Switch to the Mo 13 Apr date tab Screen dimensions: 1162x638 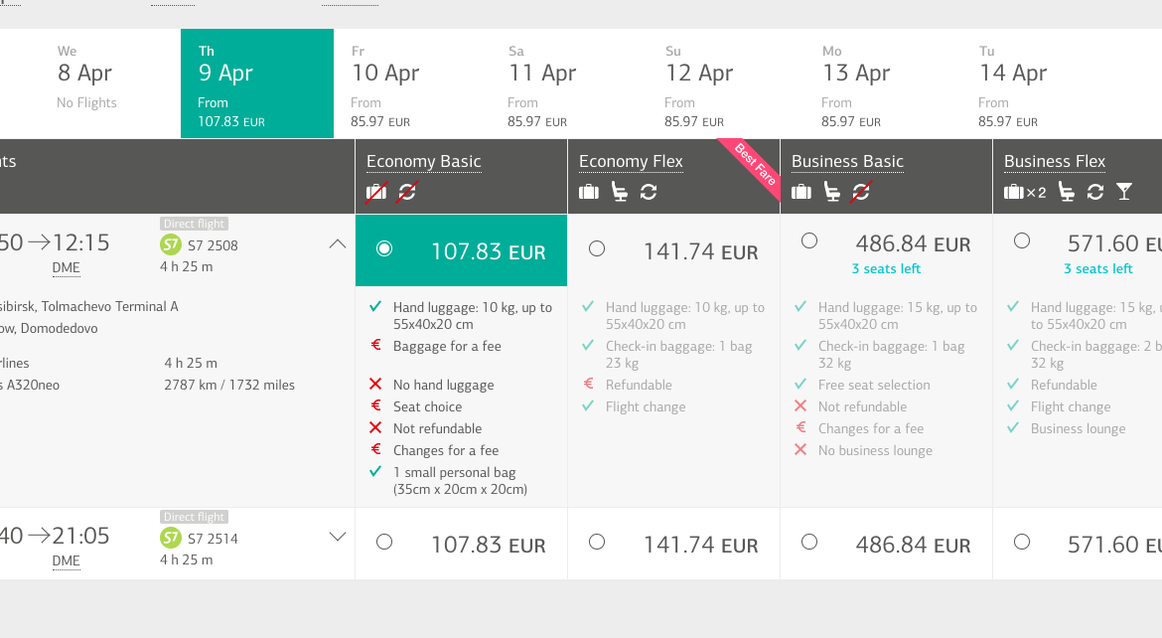[x=883, y=83]
